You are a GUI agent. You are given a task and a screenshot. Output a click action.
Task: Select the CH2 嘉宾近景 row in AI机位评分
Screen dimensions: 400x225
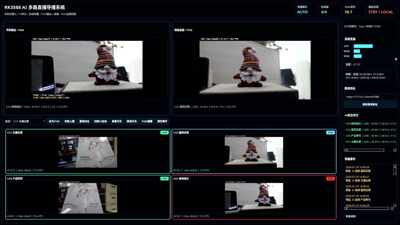tap(370, 130)
